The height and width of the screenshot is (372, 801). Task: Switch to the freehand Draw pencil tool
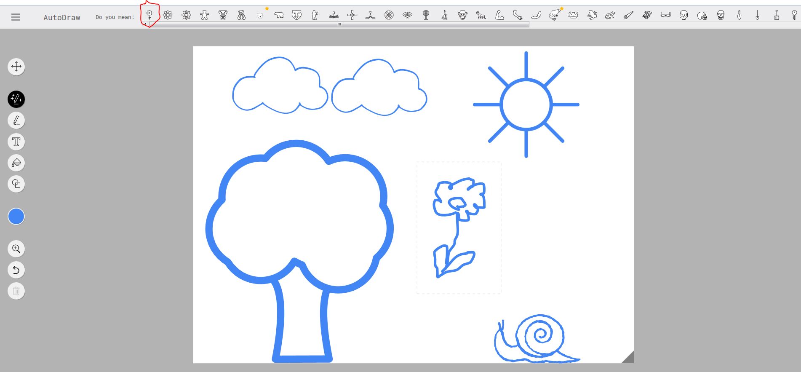point(16,120)
